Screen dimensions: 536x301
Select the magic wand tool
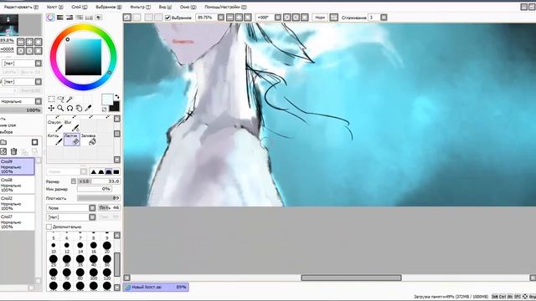[70, 99]
